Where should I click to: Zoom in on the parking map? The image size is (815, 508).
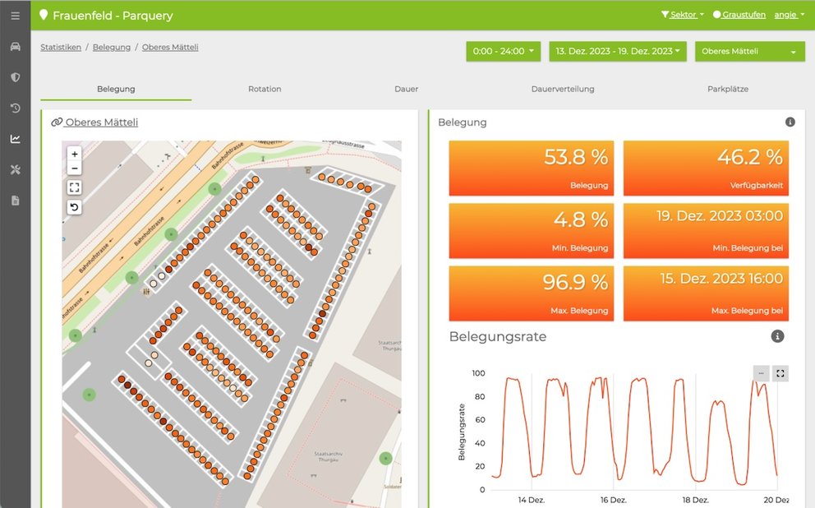coord(74,154)
